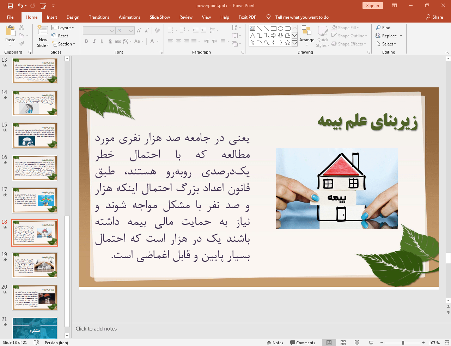This screenshot has width=451, height=346.
Task: Start Slide Show from status bar icon
Action: (x=371, y=342)
